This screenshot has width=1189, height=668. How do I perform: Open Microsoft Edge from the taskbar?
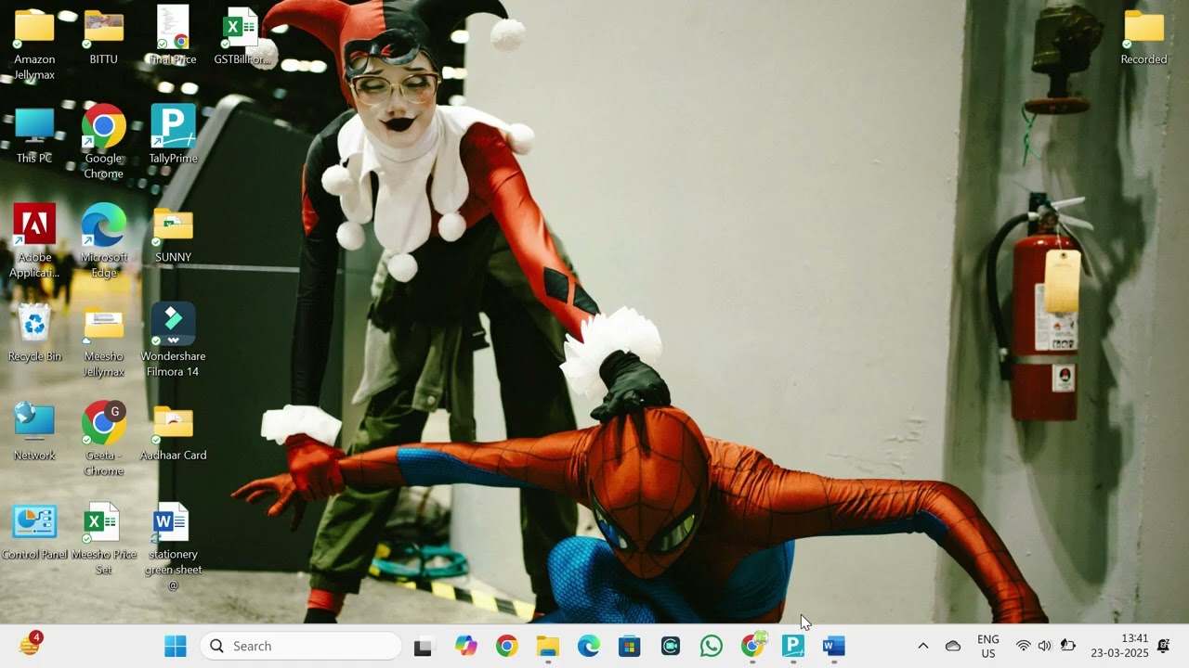(589, 646)
